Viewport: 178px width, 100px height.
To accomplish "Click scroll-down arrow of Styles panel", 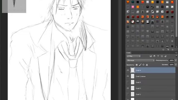I will 177,47.
